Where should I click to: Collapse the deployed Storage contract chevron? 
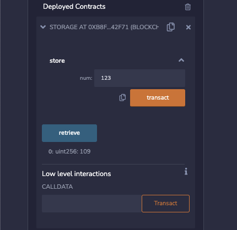pyautogui.click(x=43, y=27)
